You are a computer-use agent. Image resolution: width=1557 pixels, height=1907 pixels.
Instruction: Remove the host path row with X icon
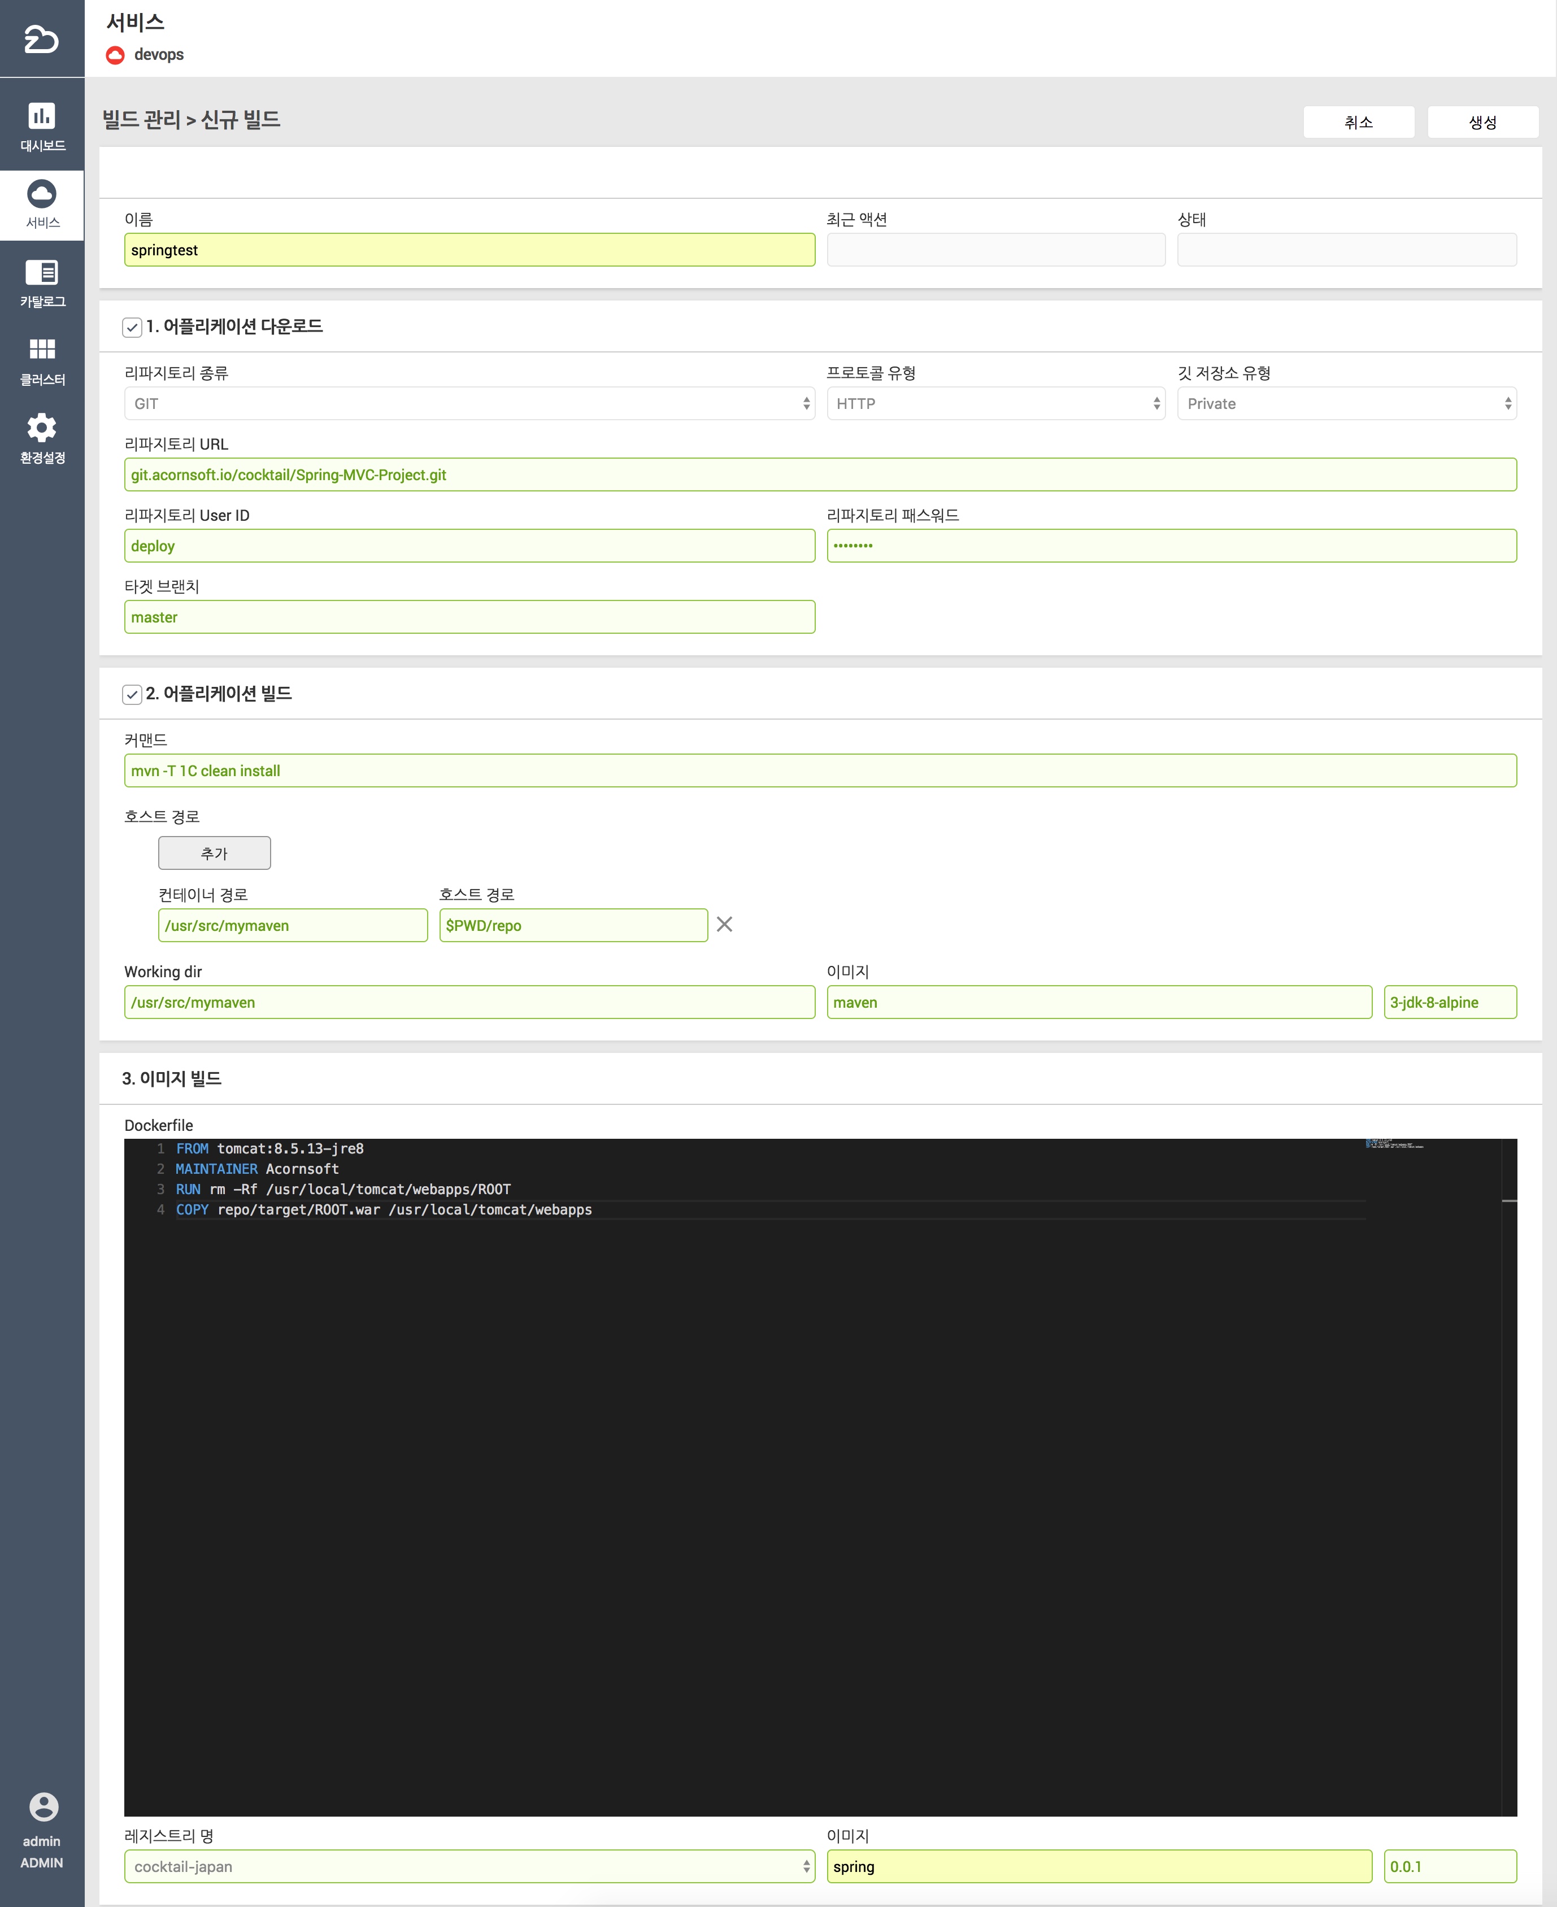[x=725, y=924]
